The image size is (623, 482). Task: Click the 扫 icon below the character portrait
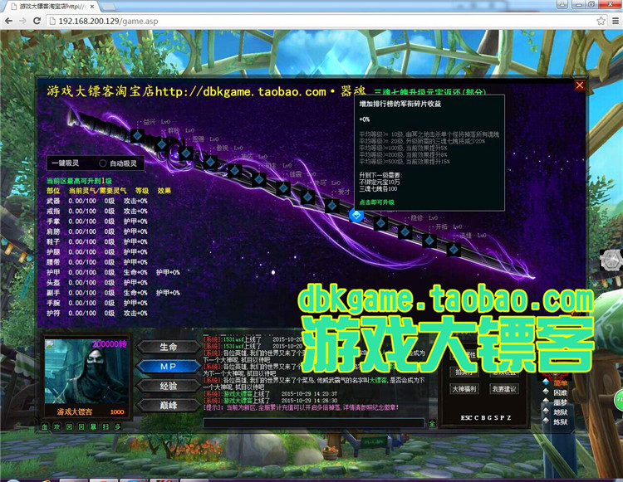[105, 427]
